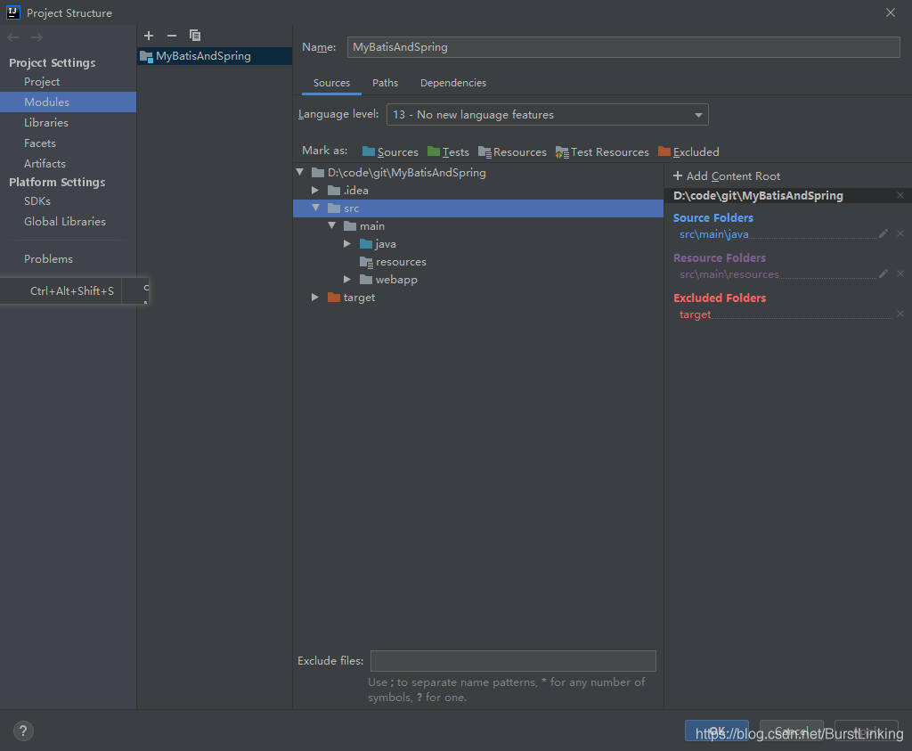Collapse D:\code\git\MyBatisAndSpring root node

pyautogui.click(x=300, y=172)
